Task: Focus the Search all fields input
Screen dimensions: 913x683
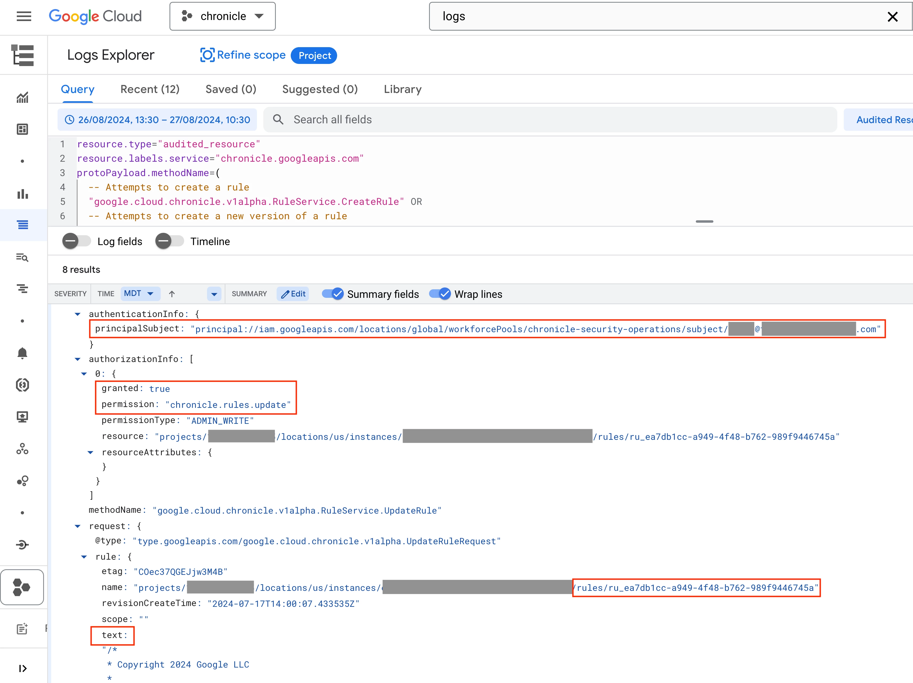Action: [550, 120]
